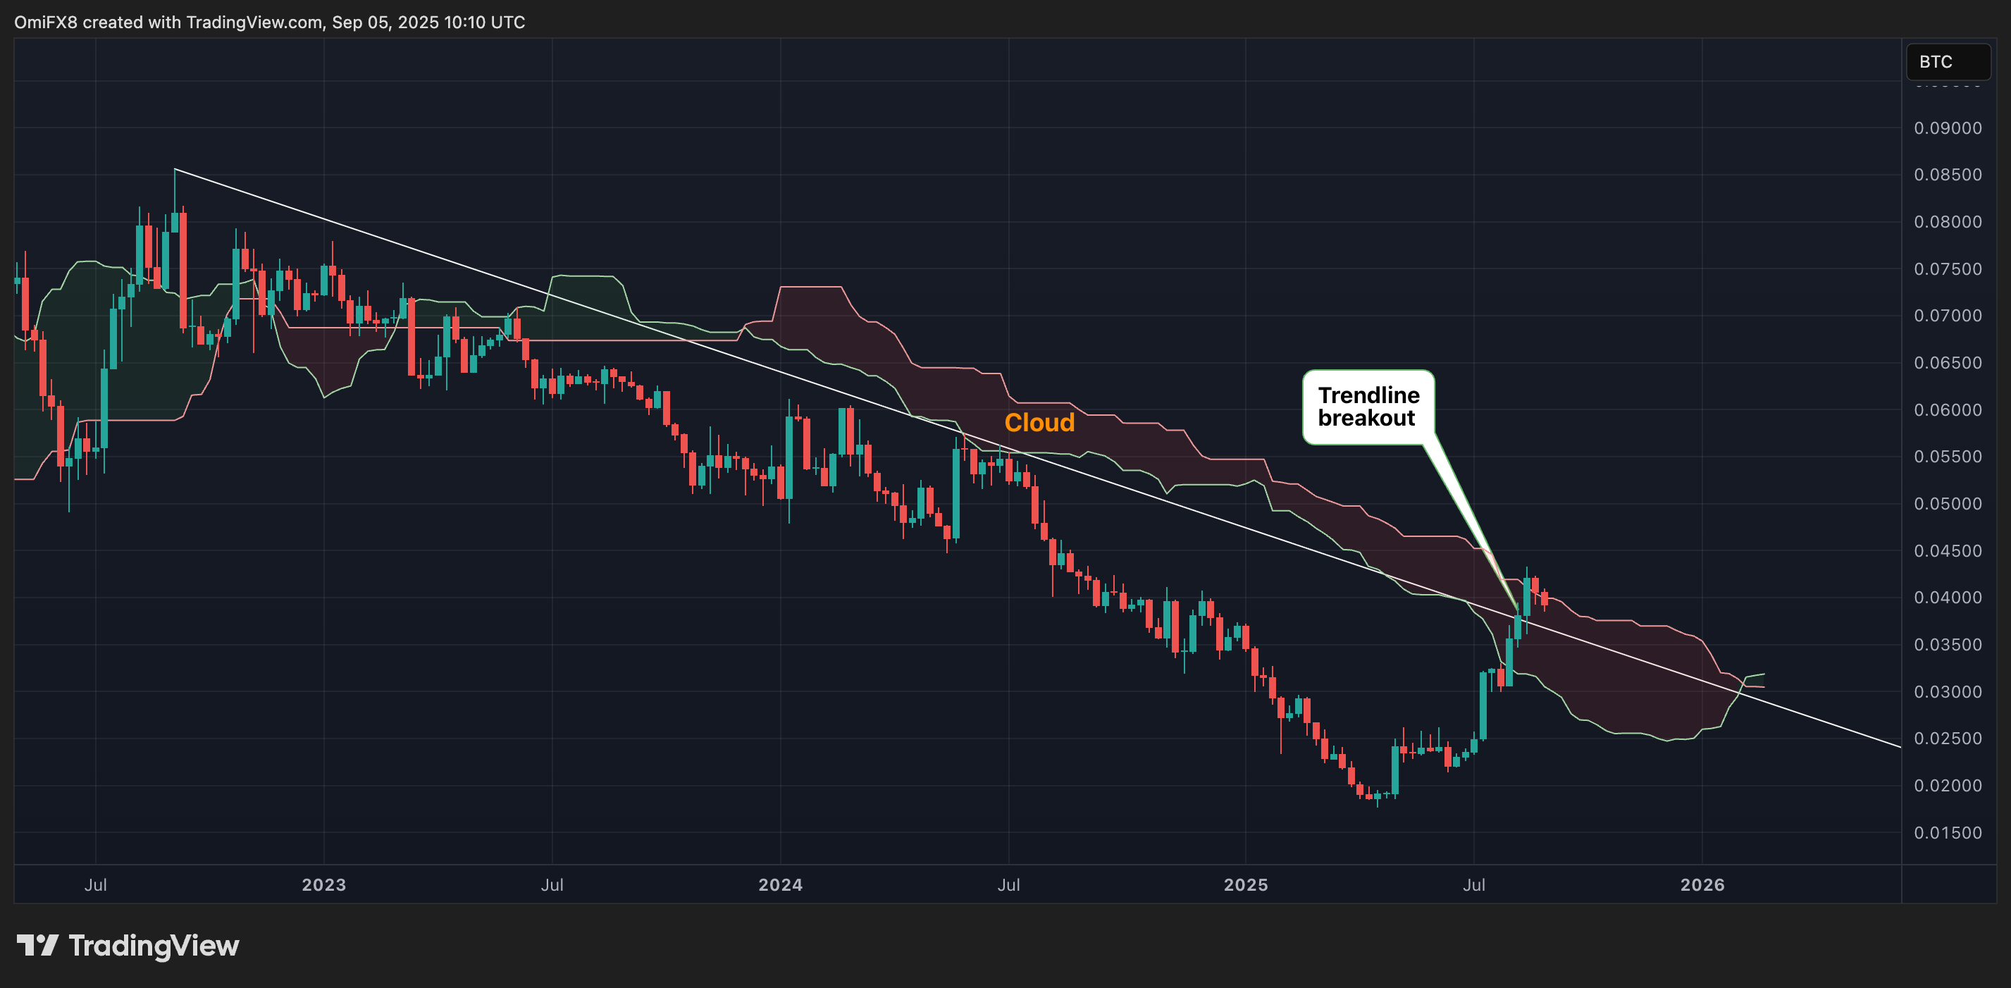
Task: Click the orange 'Cloud' label
Action: click(1039, 423)
